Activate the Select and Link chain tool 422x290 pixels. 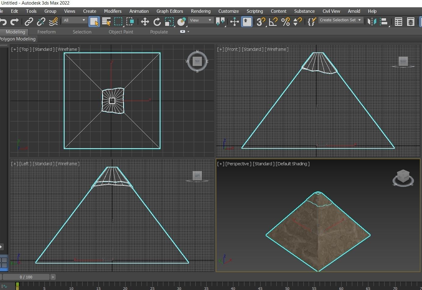pos(29,22)
